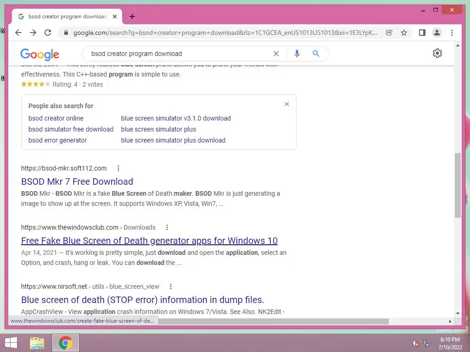470x352 pixels.
Task: Click the horizontal scrollbar thumb
Action: [x=274, y=321]
